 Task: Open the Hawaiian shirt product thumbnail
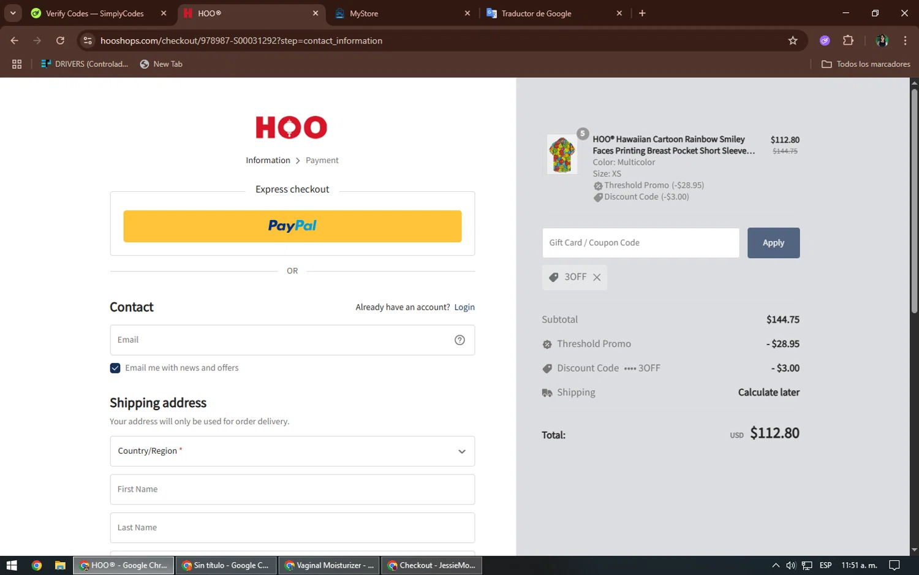pos(562,154)
